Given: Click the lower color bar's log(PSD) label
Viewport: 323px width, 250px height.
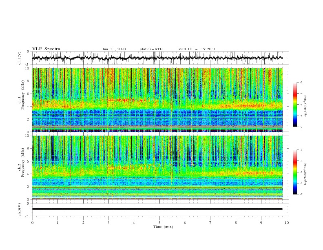Looking at the screenshot, I should pos(305,174).
